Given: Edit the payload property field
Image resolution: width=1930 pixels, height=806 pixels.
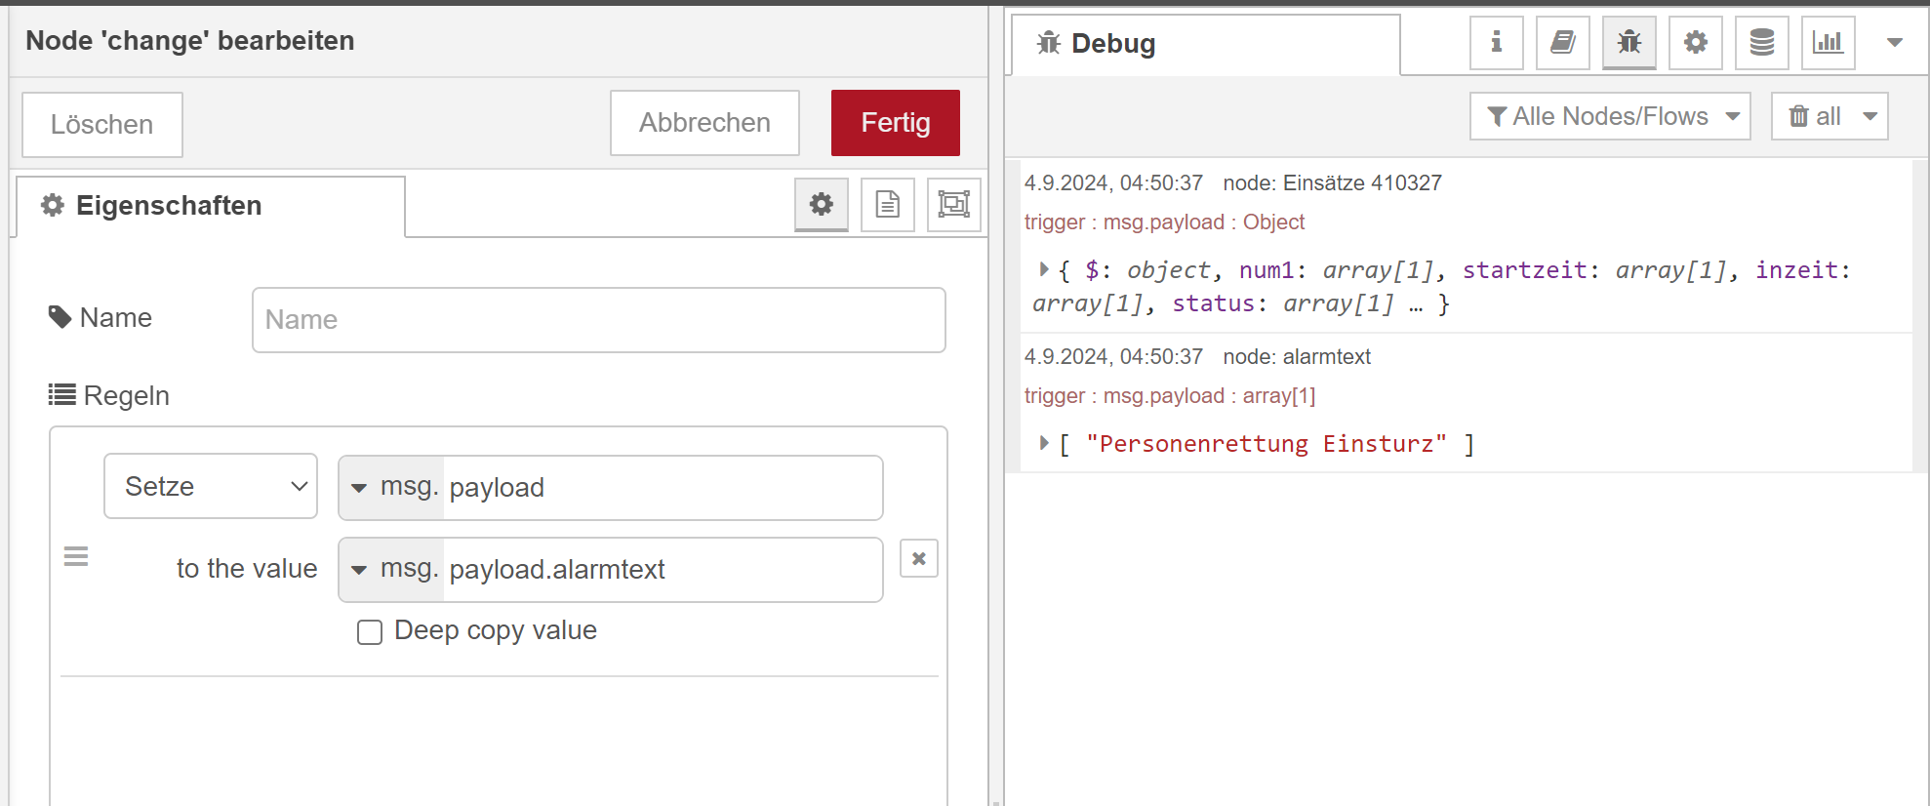Looking at the screenshot, I should pos(663,487).
